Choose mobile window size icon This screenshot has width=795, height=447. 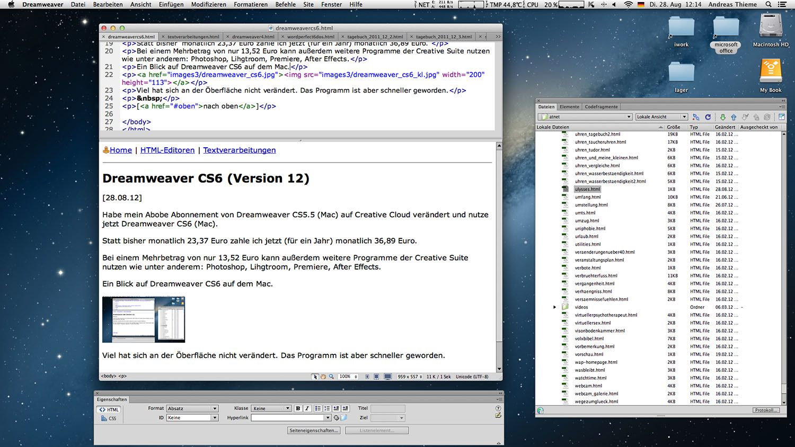tap(367, 377)
